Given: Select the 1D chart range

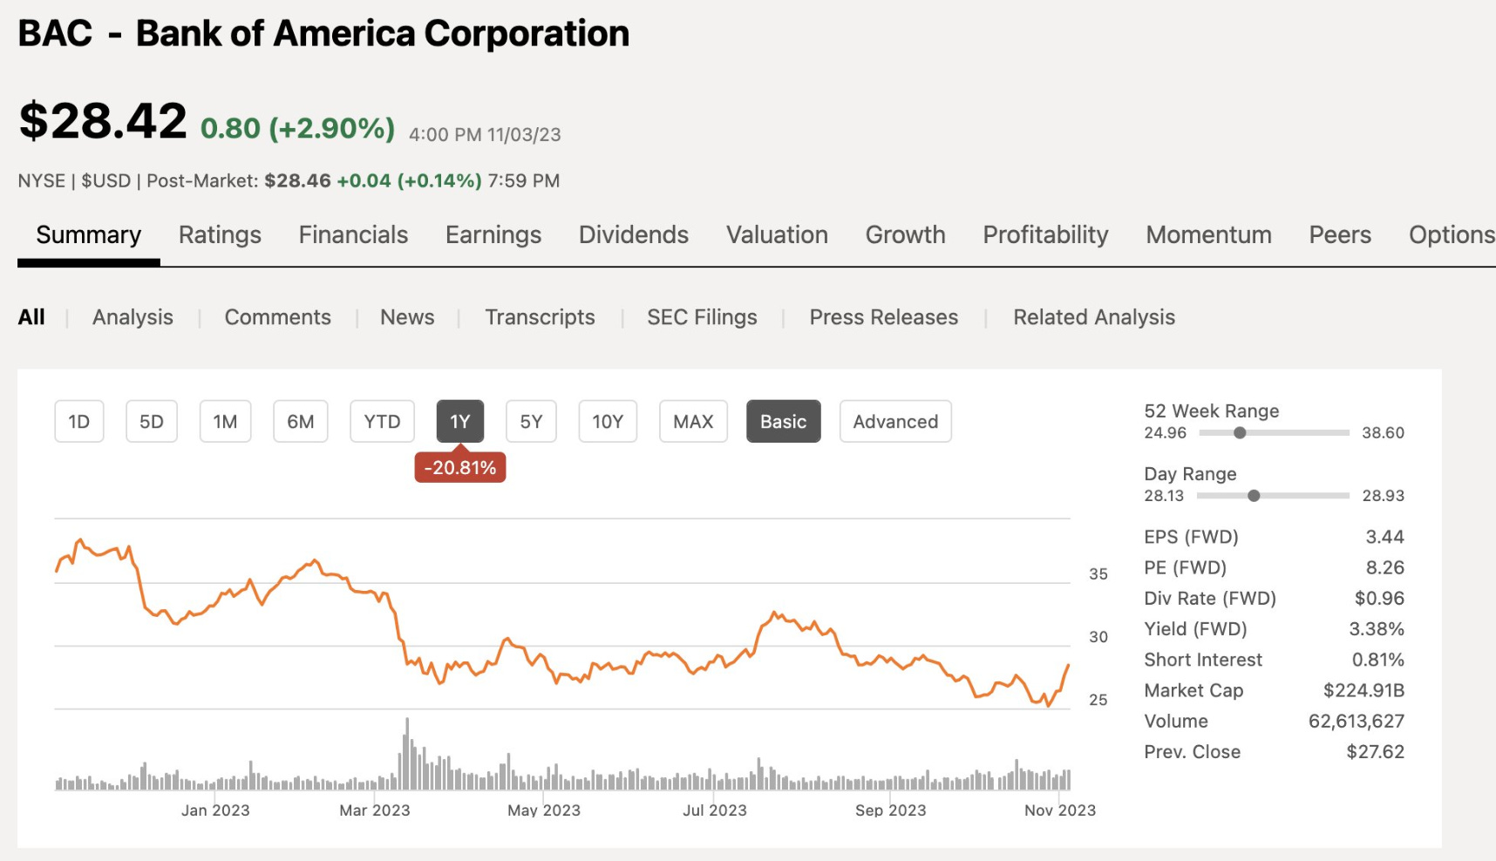Looking at the screenshot, I should (79, 422).
